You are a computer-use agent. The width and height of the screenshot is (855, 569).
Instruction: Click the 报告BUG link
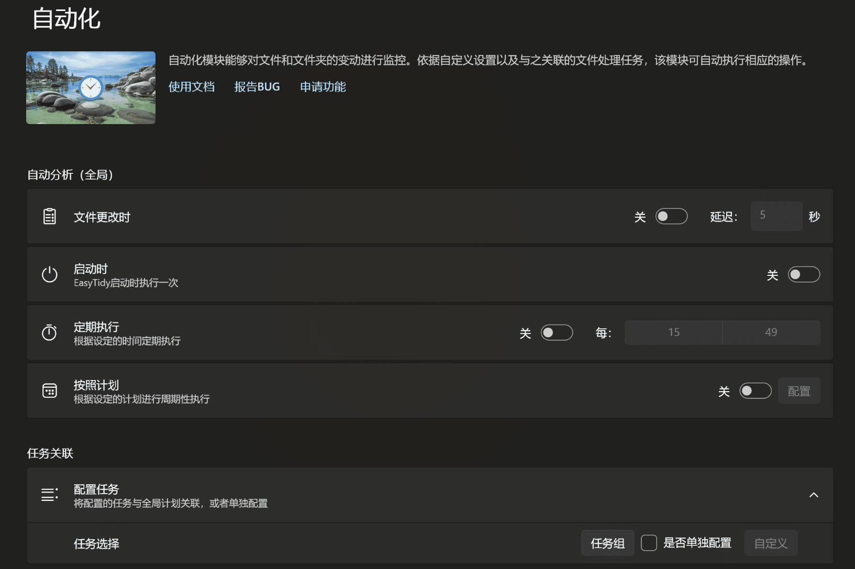257,87
